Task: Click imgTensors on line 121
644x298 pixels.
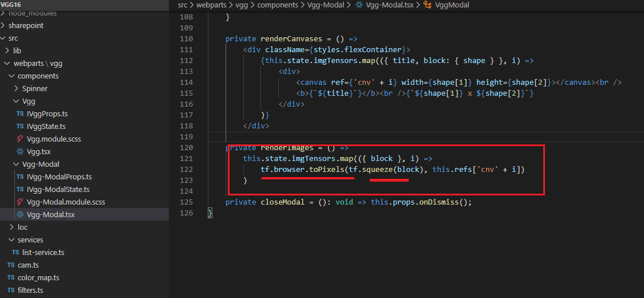Action: (x=313, y=158)
